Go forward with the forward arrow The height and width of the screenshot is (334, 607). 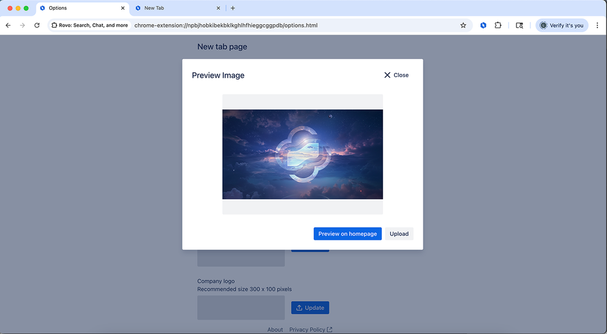23,25
